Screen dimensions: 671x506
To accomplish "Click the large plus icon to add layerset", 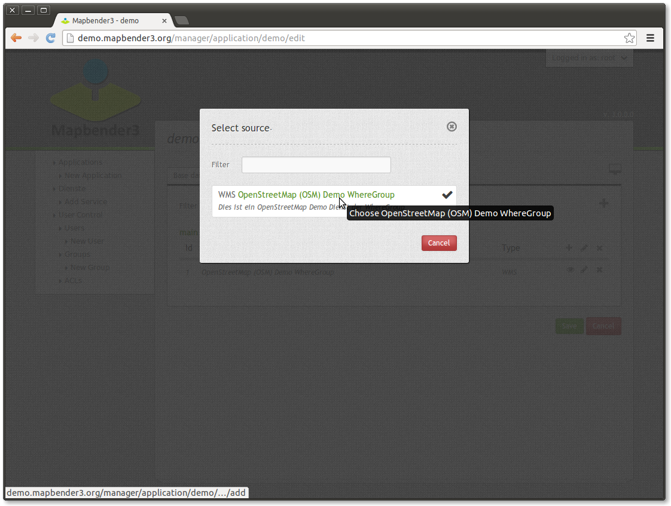I will pyautogui.click(x=604, y=204).
